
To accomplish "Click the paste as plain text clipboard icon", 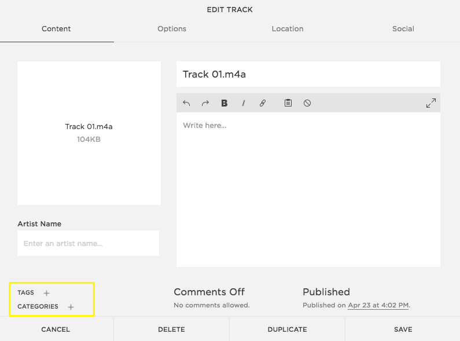I will click(x=288, y=103).
